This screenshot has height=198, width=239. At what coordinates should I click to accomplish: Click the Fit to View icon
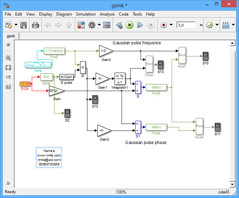(x=8, y=67)
